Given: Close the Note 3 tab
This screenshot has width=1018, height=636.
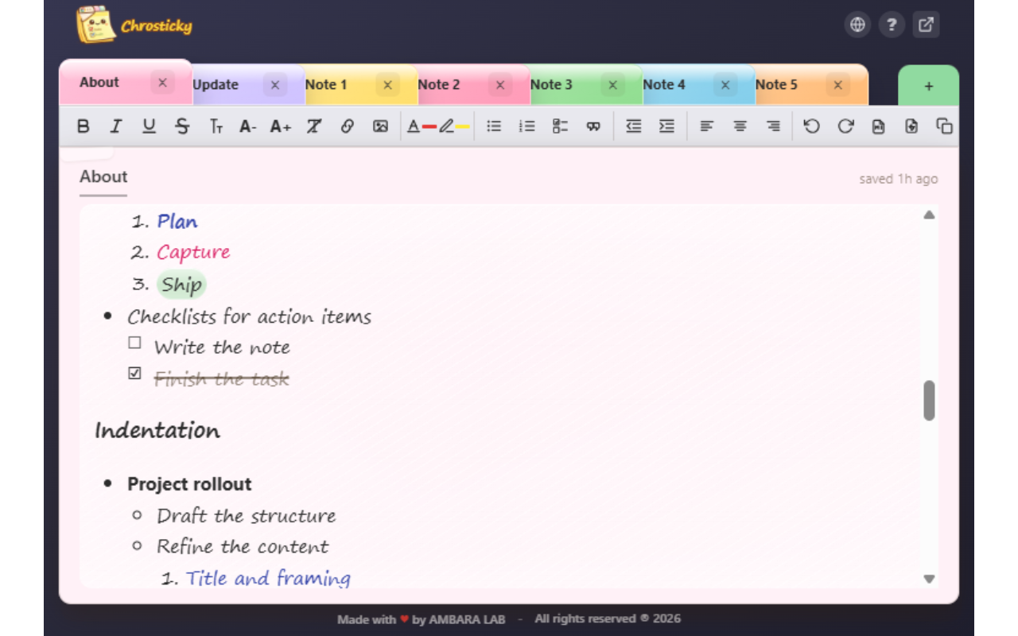Looking at the screenshot, I should tap(612, 85).
